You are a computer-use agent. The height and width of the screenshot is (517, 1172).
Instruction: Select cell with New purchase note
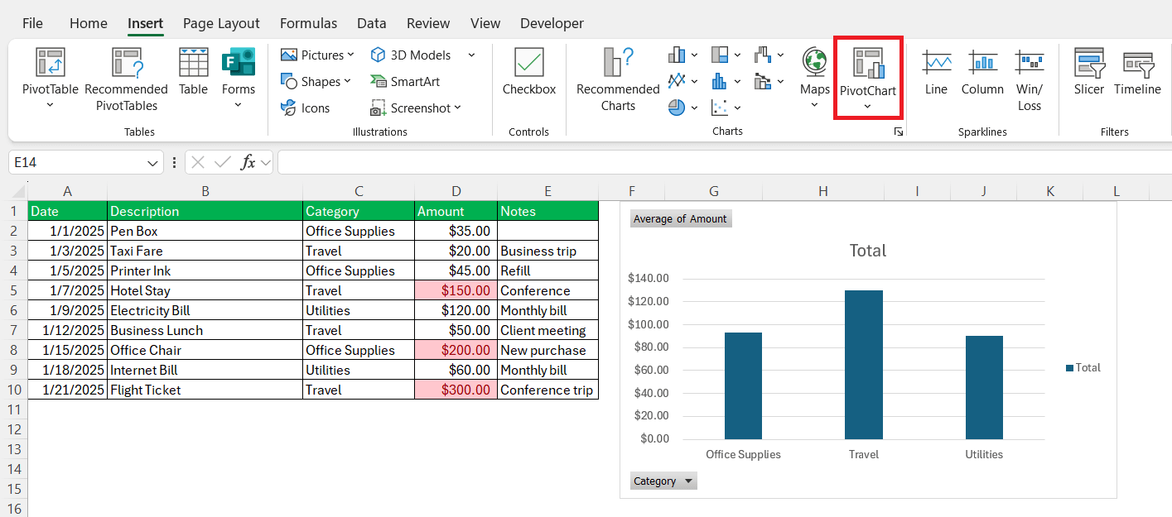point(547,350)
